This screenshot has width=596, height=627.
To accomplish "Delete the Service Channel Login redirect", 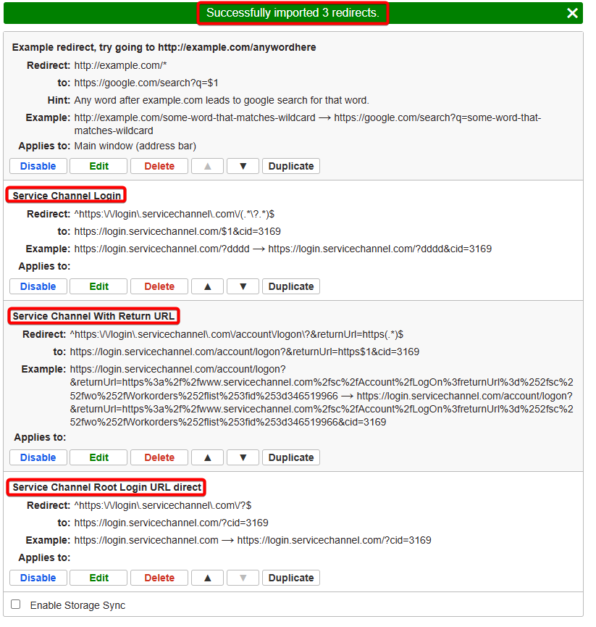I will tap(159, 286).
